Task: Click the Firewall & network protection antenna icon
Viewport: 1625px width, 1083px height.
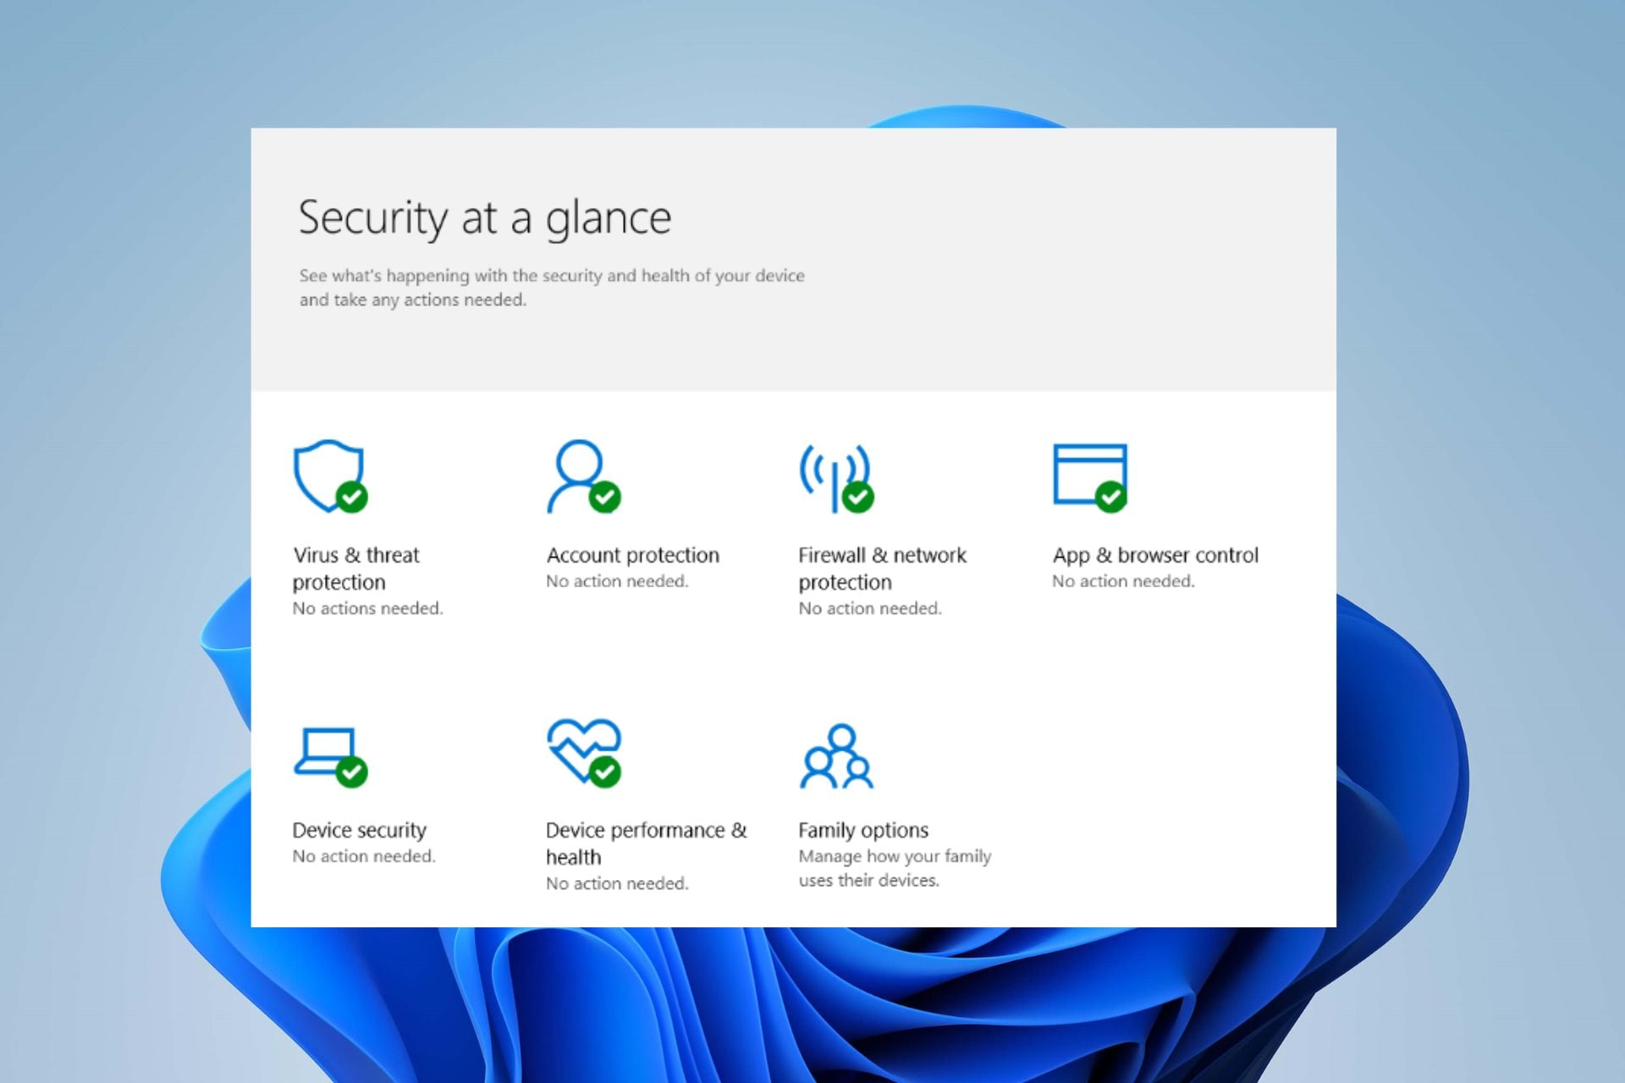Action: tap(834, 474)
